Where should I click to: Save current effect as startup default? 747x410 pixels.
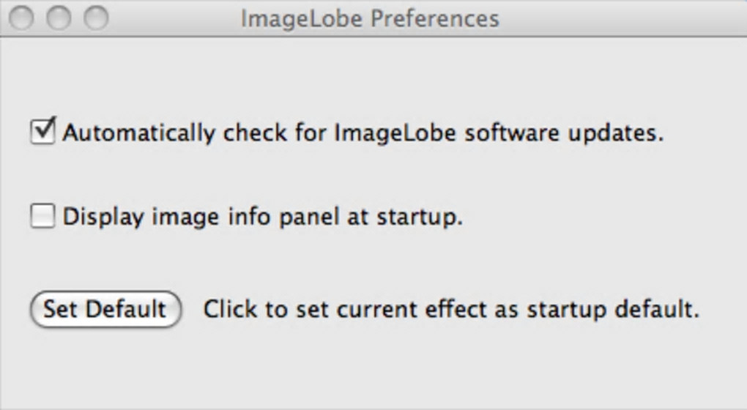tap(105, 309)
